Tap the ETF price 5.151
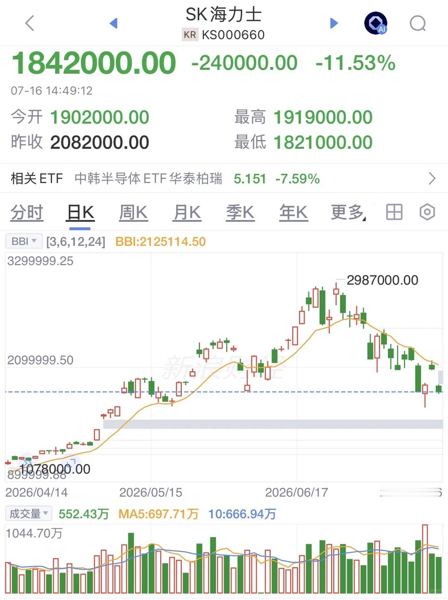Viewport: 448px width, 600px height. coord(250,179)
